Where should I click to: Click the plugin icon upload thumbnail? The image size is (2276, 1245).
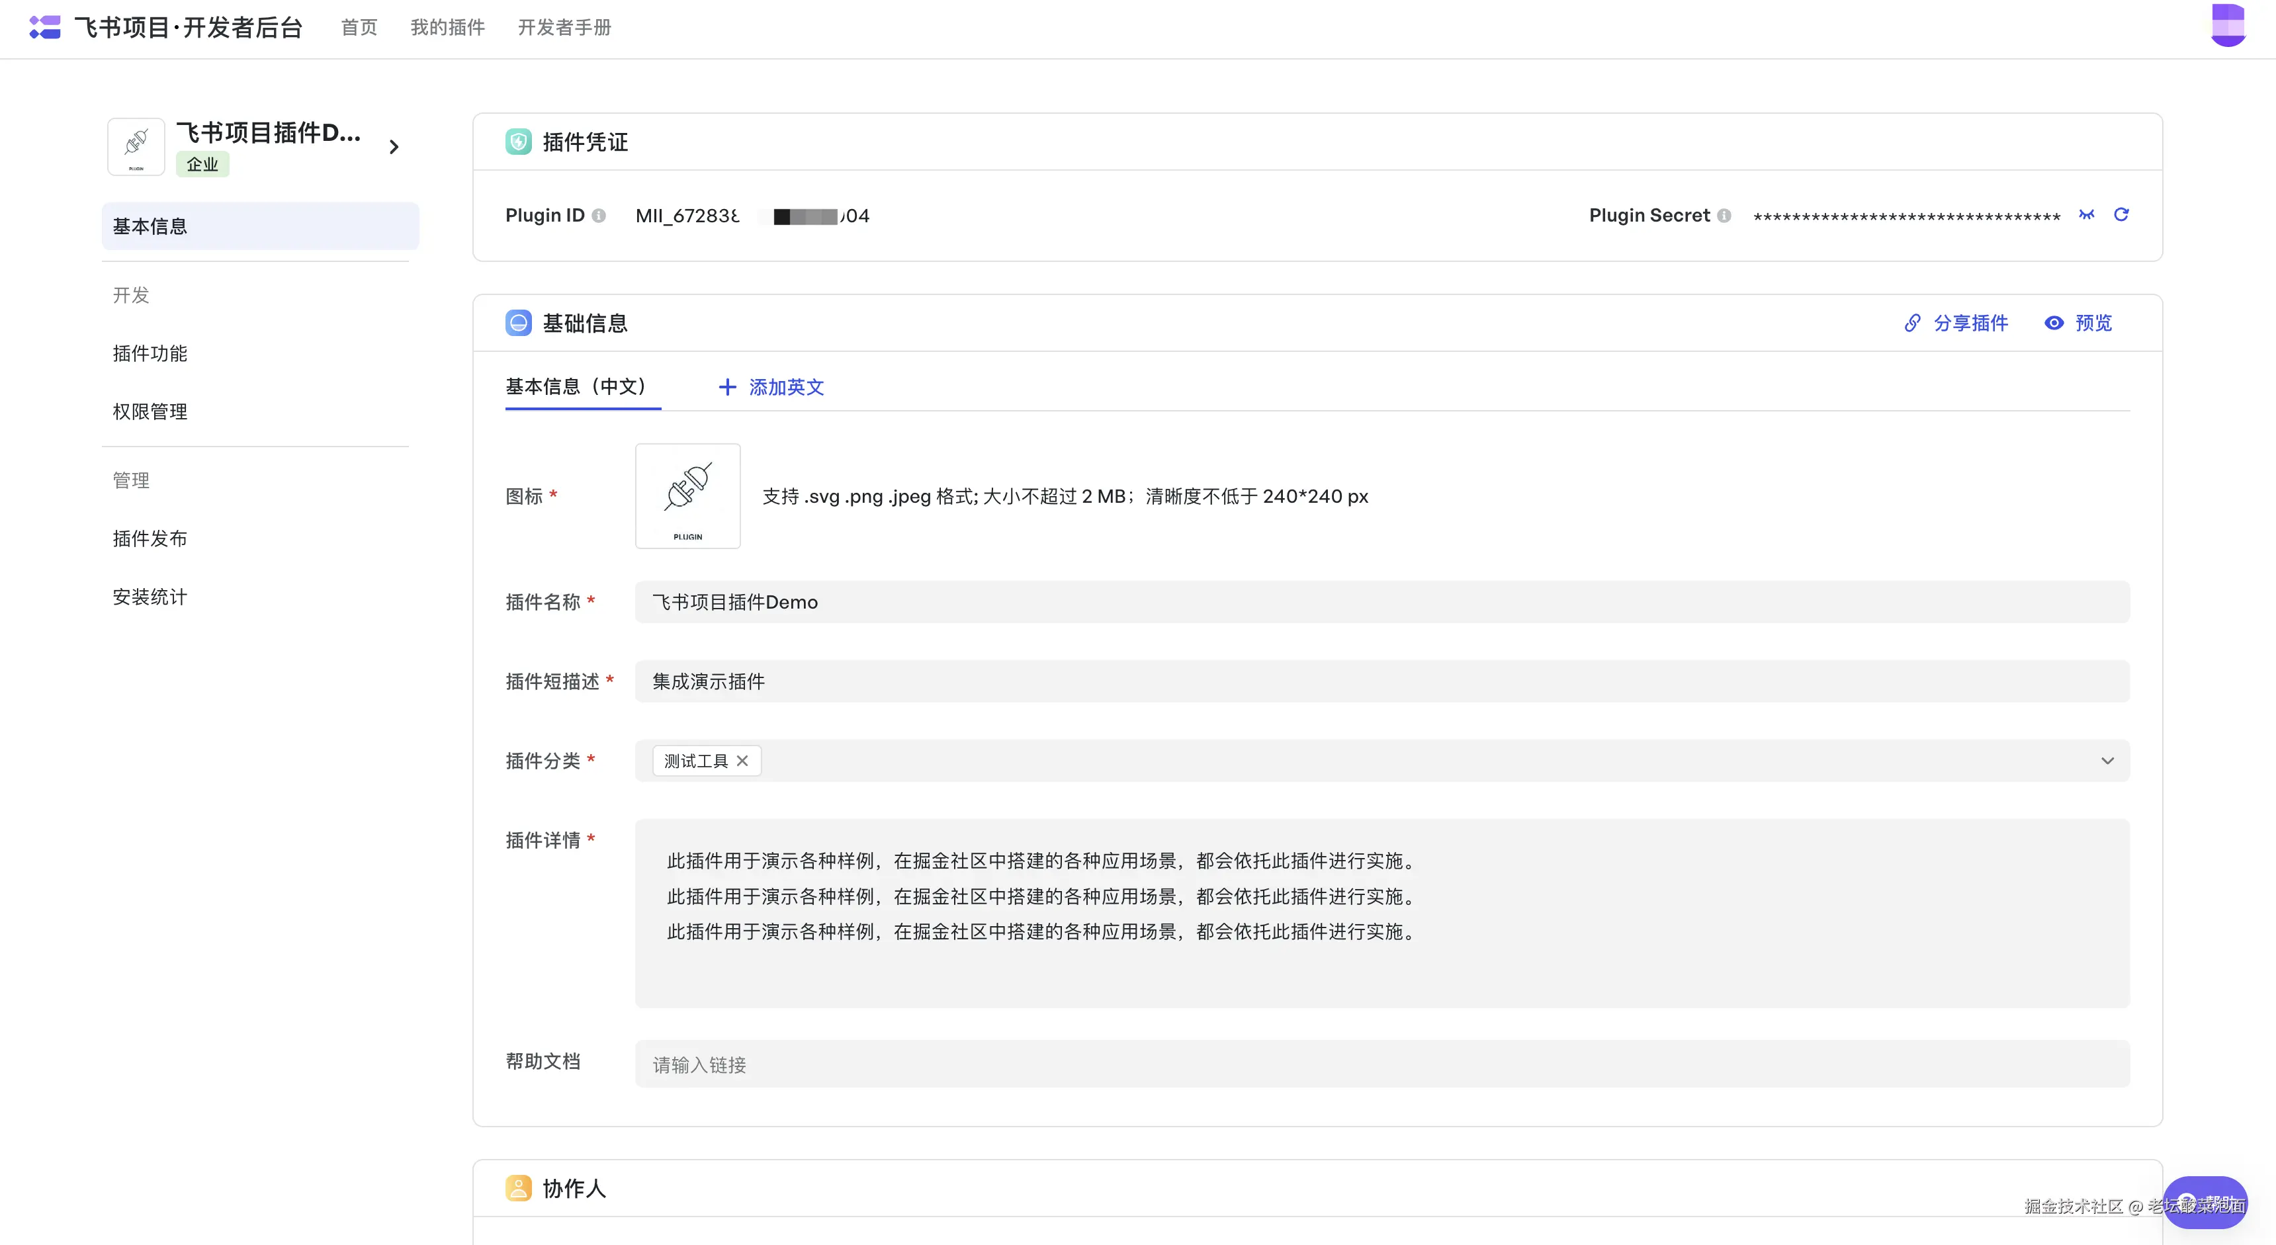687,495
